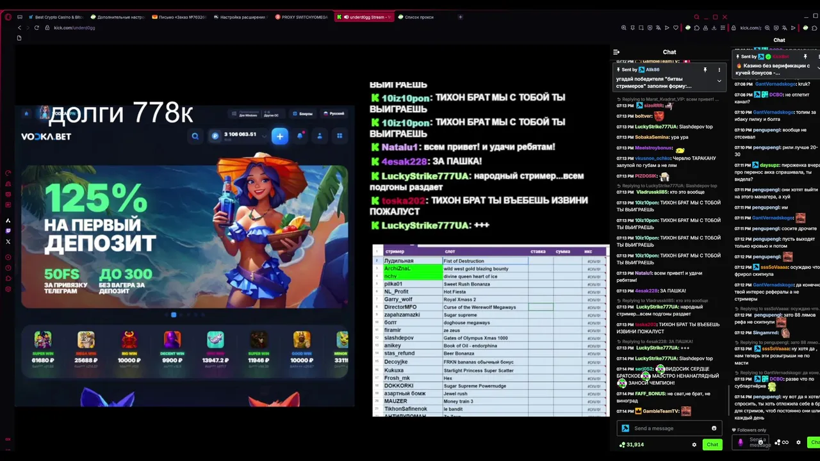Click green Chat send button in left chat
The width and height of the screenshot is (820, 461).
point(712,444)
